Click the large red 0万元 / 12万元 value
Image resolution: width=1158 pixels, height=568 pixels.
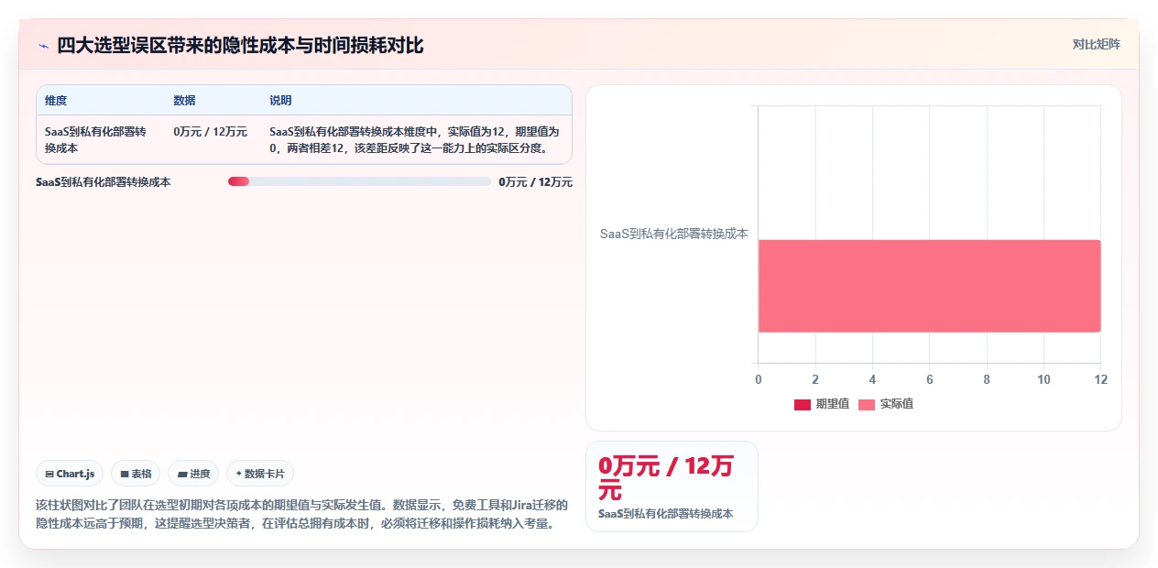[667, 477]
